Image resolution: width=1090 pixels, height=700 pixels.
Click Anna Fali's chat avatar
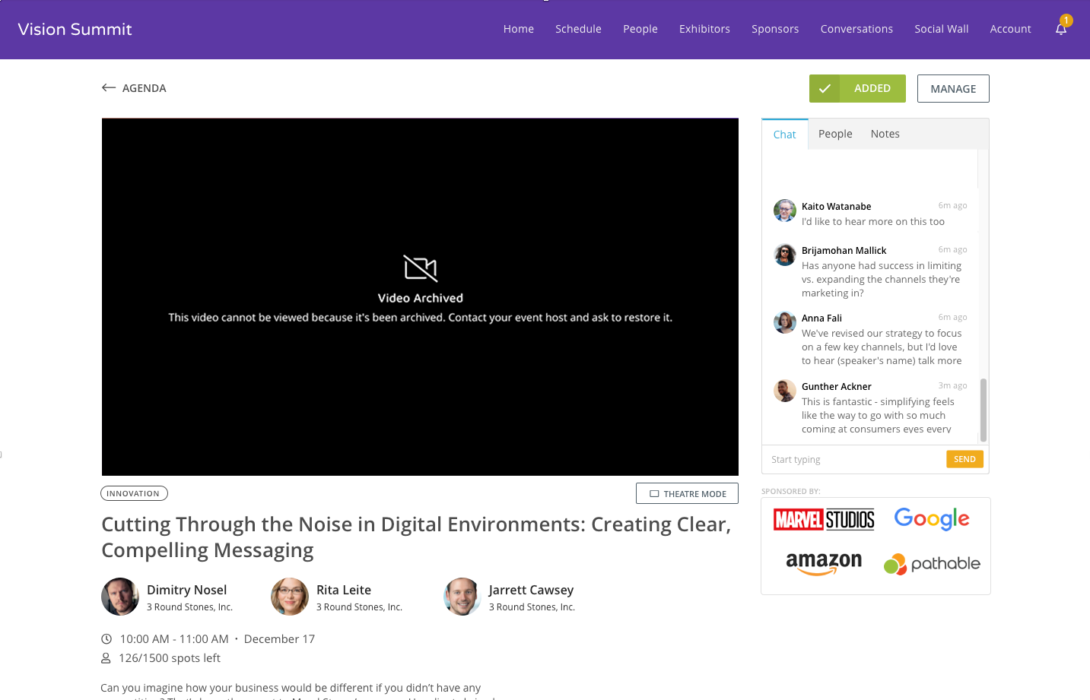click(x=785, y=322)
